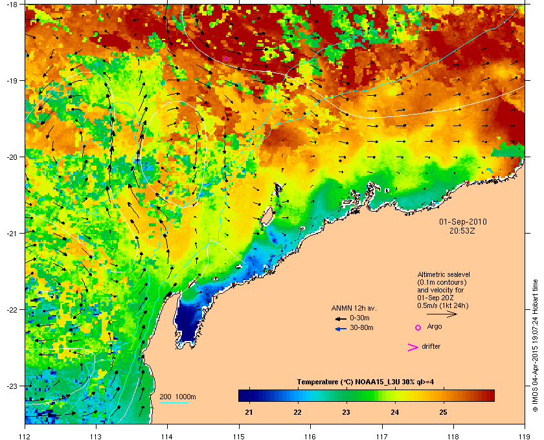Click the temperature colorbar at 23 degrees
The height and width of the screenshot is (440, 544).
346,395
